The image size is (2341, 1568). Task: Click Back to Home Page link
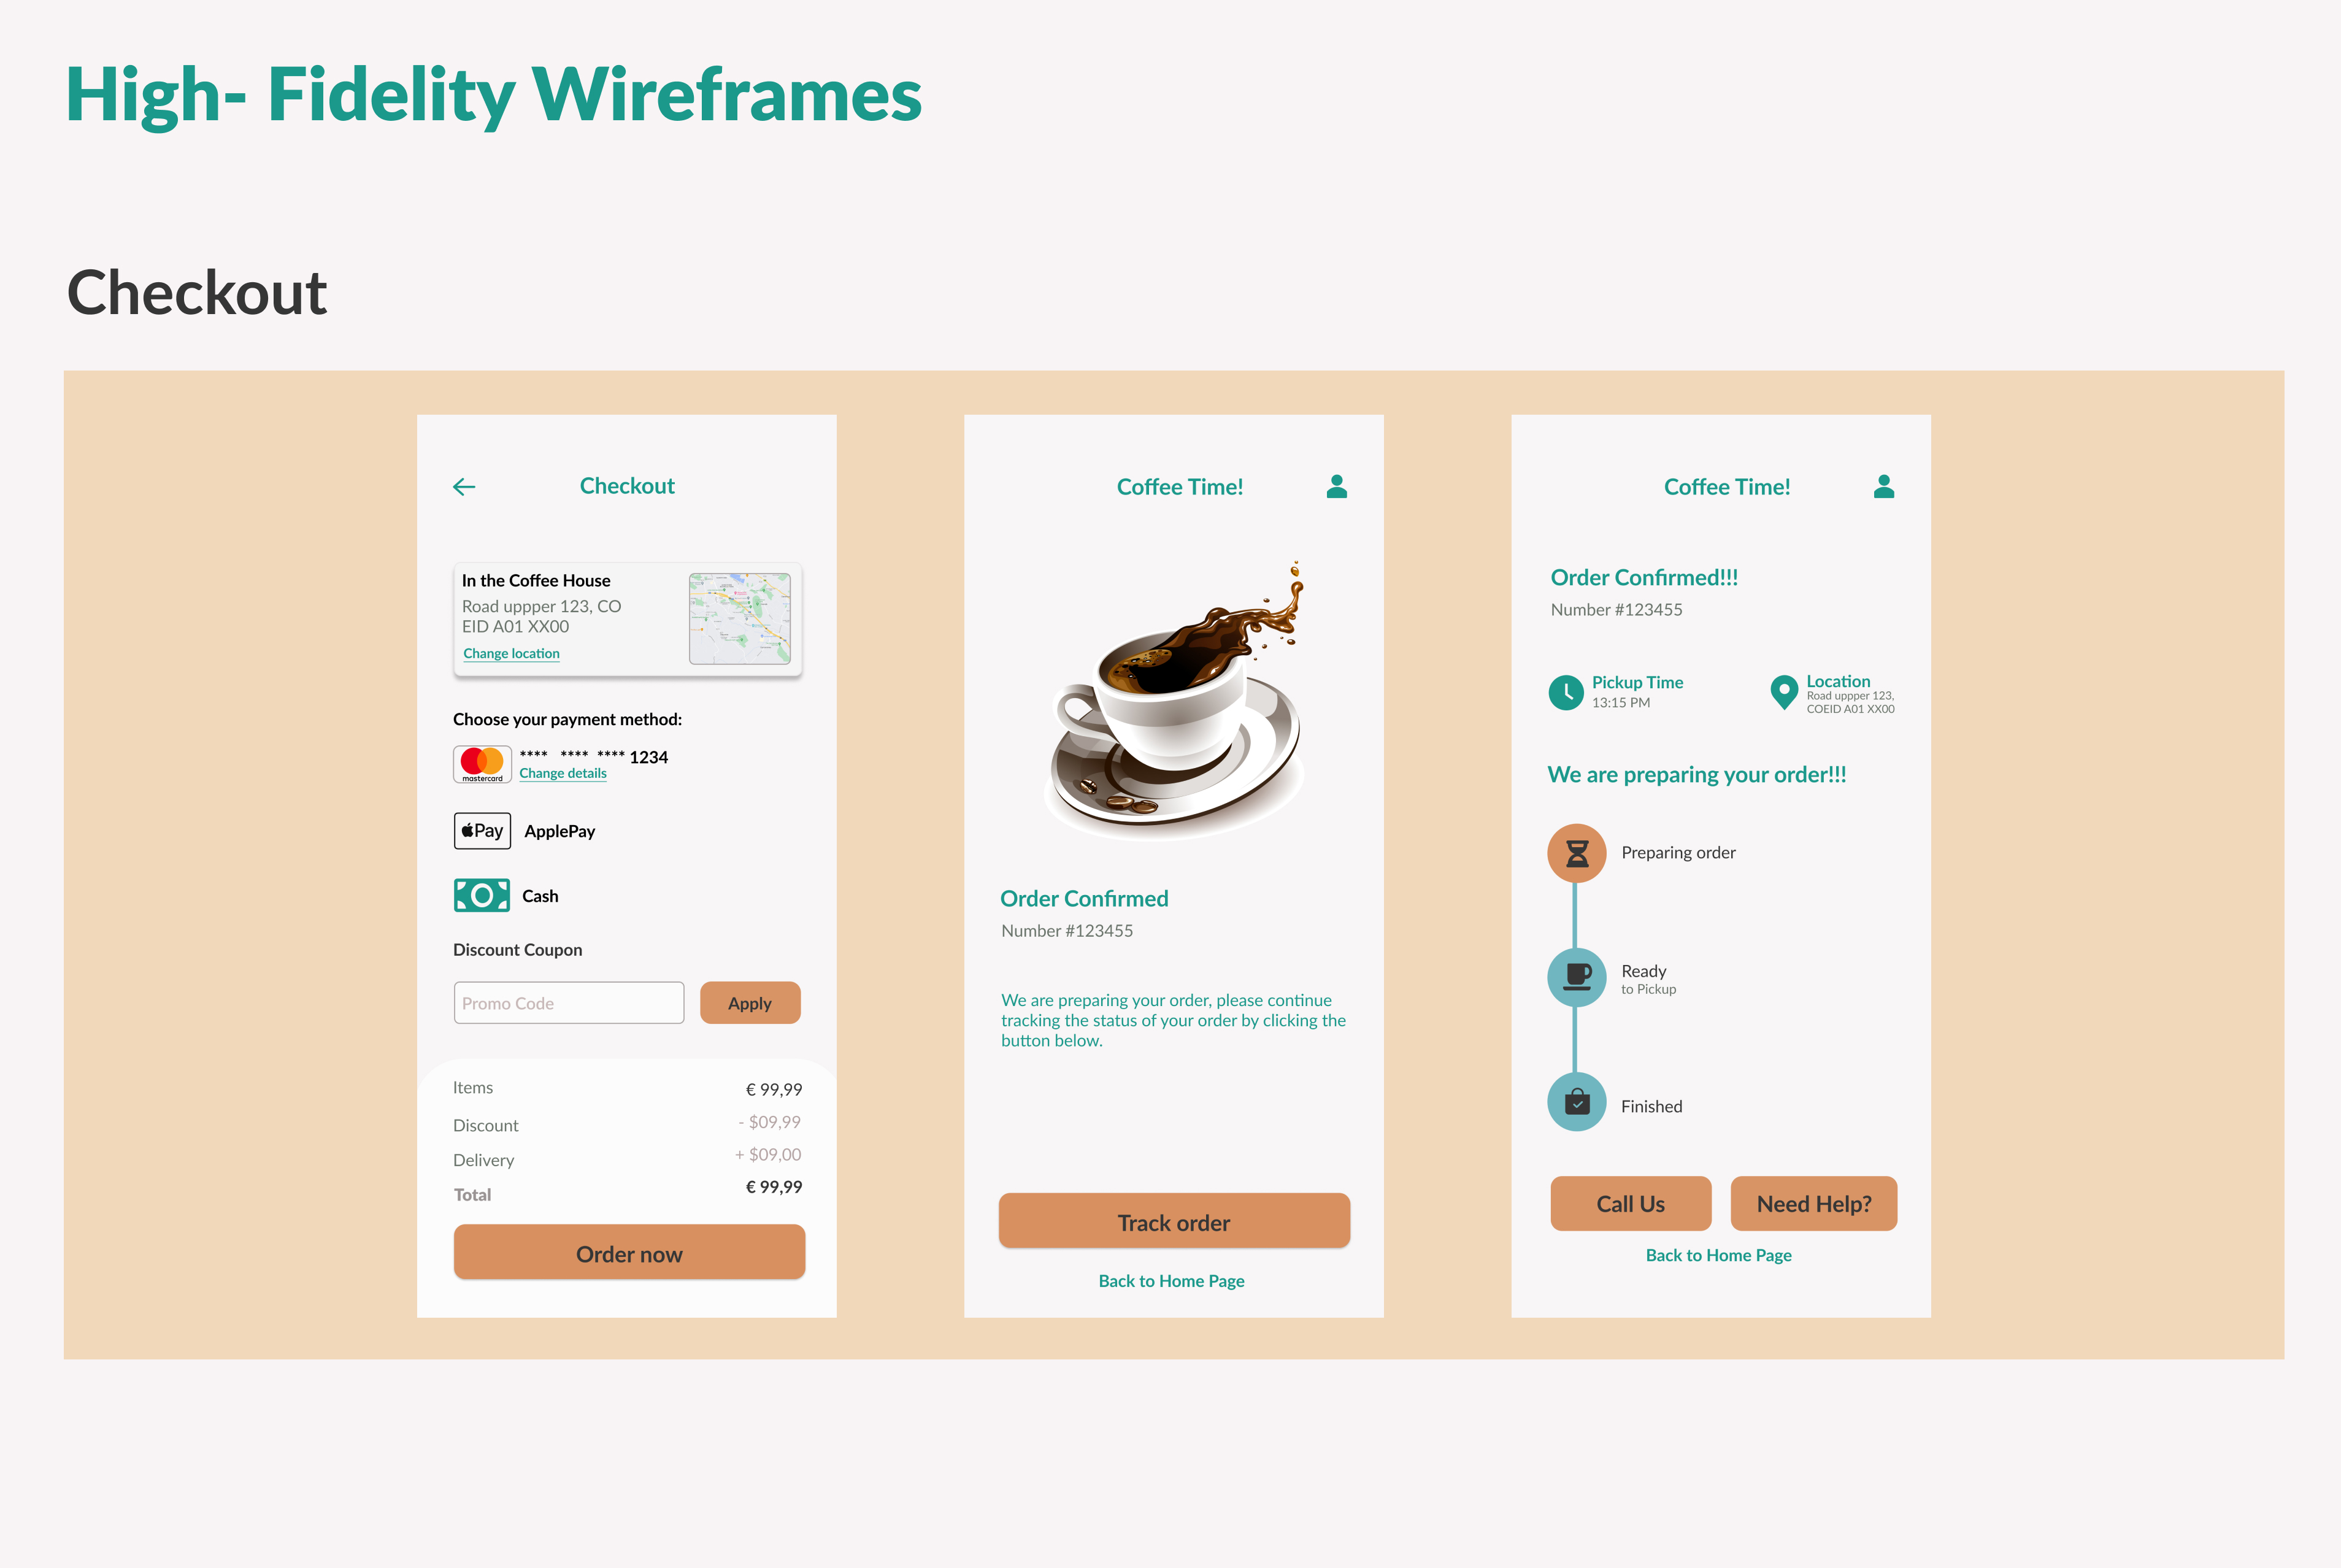point(1170,1279)
